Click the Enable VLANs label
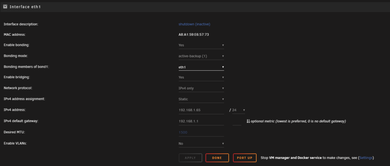Image resolution: width=390 pixels, height=166 pixels. coord(15,143)
